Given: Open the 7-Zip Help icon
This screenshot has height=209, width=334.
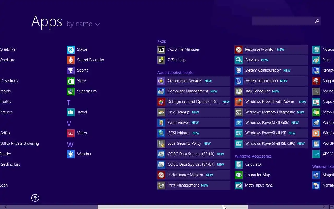Looking at the screenshot, I should pos(161,60).
